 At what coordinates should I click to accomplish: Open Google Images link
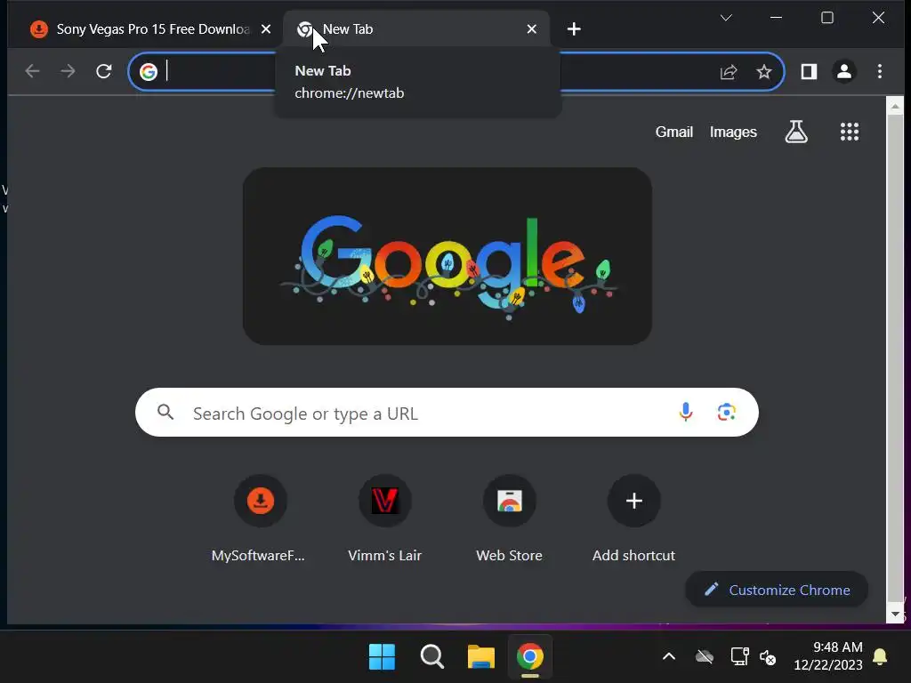733,132
